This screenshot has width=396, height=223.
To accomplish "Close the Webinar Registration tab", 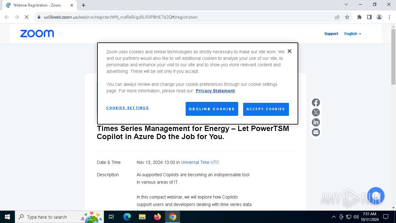I will [x=72, y=5].
